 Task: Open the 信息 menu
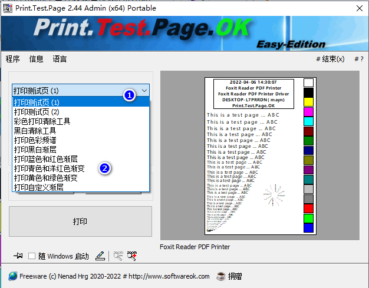(x=36, y=59)
